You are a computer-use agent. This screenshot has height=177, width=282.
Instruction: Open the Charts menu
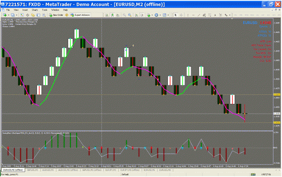click(35, 10)
